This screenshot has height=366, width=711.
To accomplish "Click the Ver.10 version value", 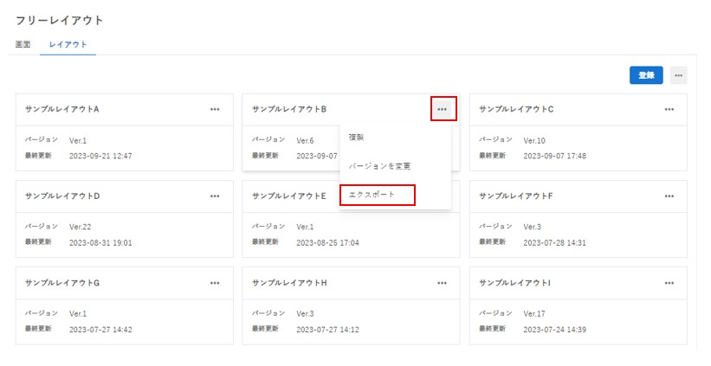I will 534,141.
